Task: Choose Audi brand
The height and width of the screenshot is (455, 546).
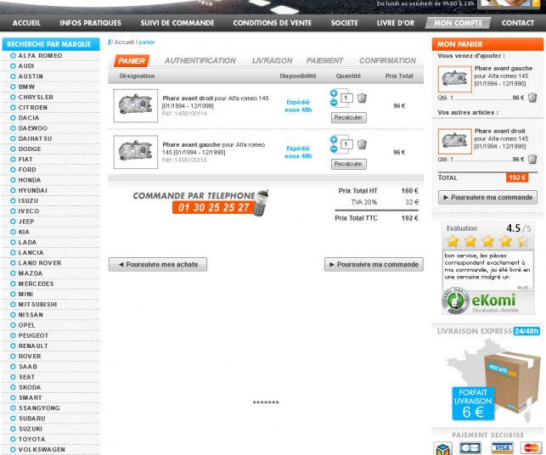Action: click(26, 66)
